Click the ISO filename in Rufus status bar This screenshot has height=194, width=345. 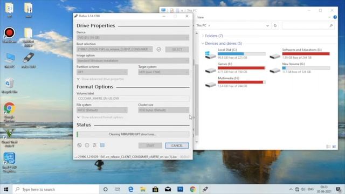126,157
